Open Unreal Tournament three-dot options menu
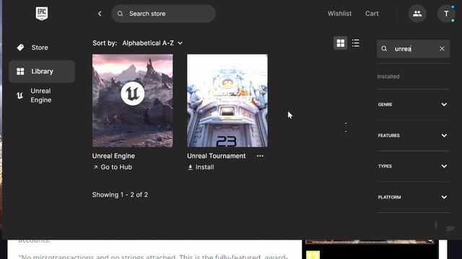 pos(260,156)
